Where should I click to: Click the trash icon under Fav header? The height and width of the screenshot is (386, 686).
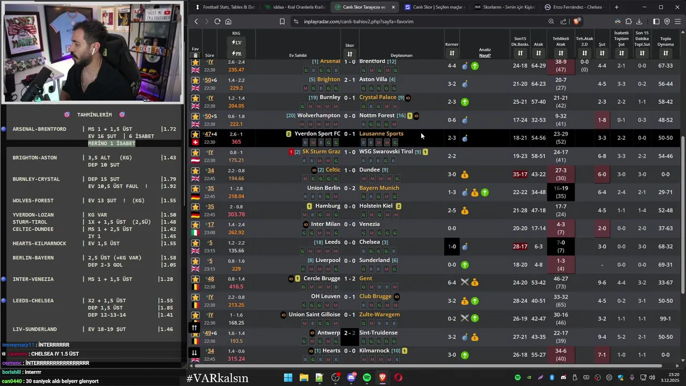(195, 55)
